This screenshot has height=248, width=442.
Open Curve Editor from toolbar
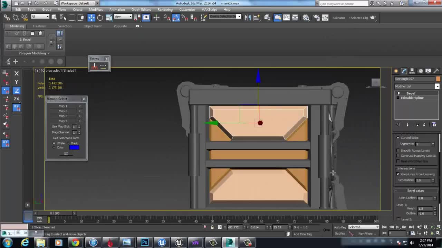tap(287, 18)
